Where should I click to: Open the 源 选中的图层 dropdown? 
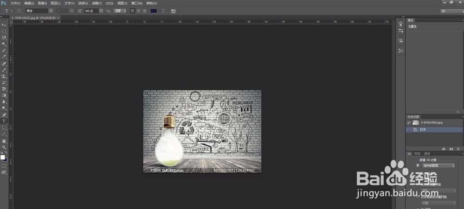pos(438,166)
